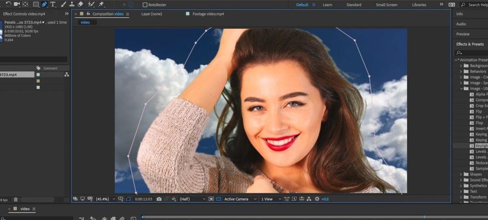This screenshot has width=488, height=220.
Task: Collapse the Animation Presets folder
Action: coord(456,60)
